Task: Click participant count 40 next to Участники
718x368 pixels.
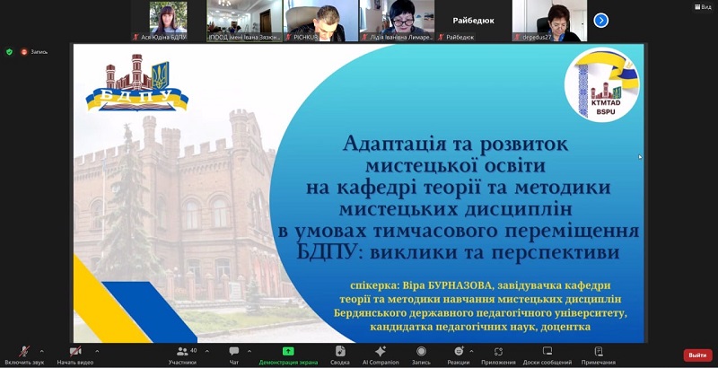Action: [x=193, y=350]
